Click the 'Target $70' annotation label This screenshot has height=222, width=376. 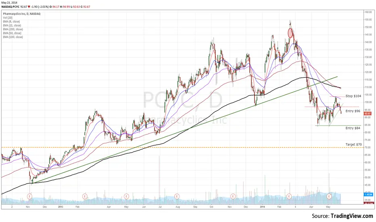coord(354,145)
